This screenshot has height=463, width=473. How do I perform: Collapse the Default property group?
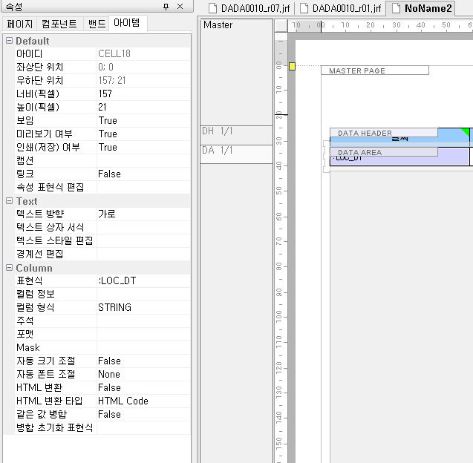[10, 40]
